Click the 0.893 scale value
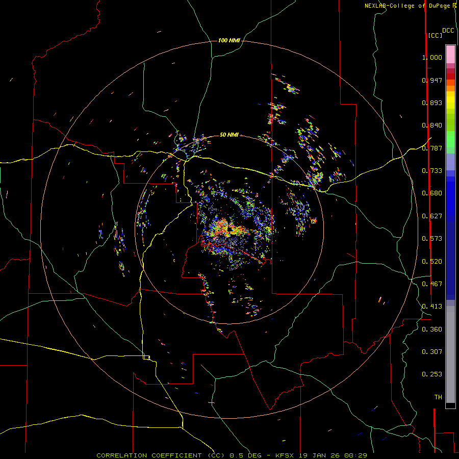 432,103
